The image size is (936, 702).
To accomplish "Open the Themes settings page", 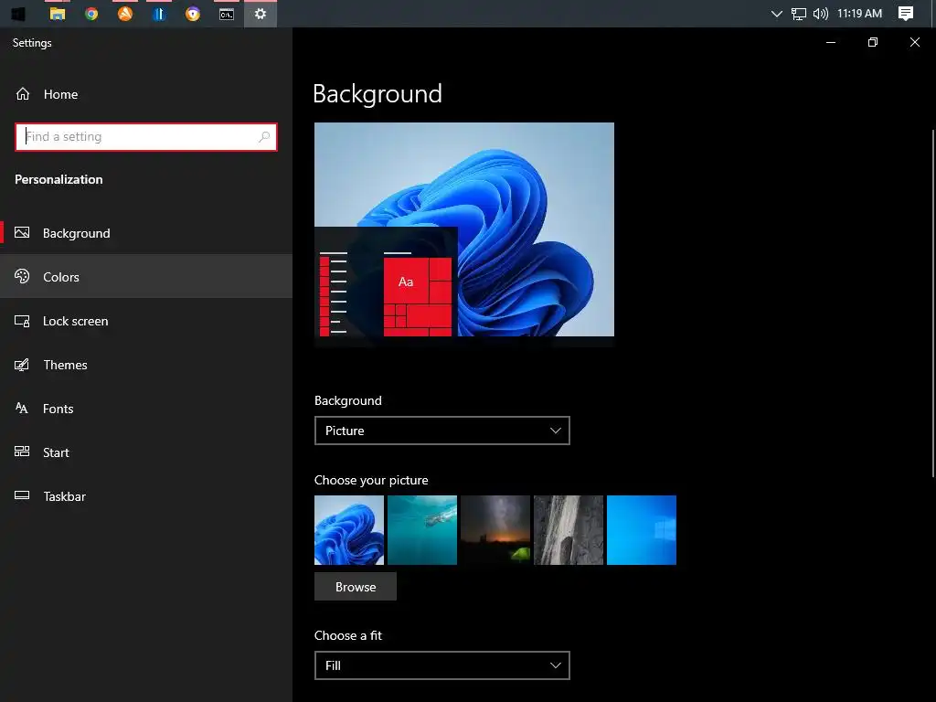I will (x=146, y=364).
